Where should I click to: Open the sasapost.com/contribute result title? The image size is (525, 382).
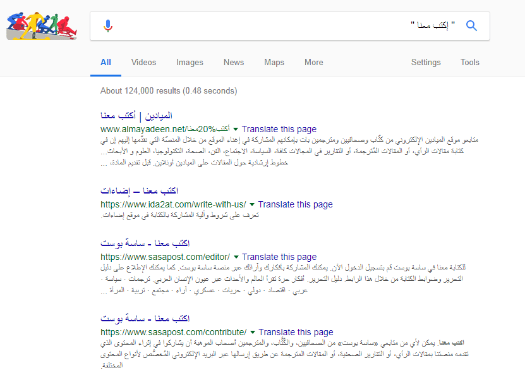pyautogui.click(x=145, y=318)
